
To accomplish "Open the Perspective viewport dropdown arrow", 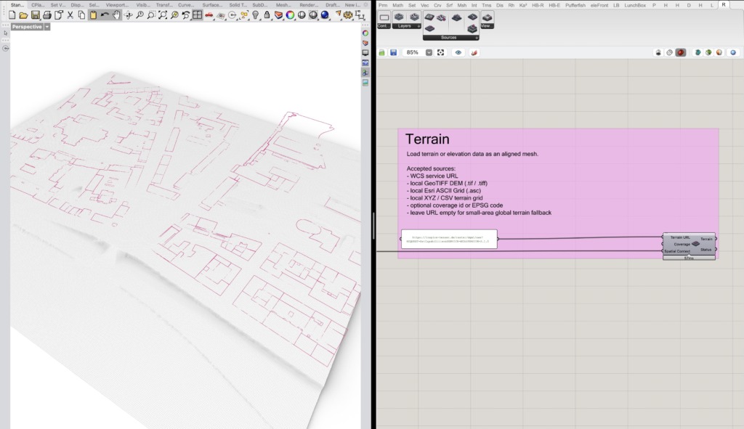I will click(x=47, y=27).
